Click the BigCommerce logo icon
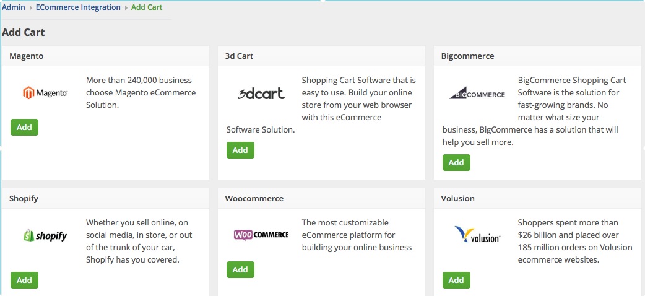Screen dimensions: 645x296 (477, 94)
